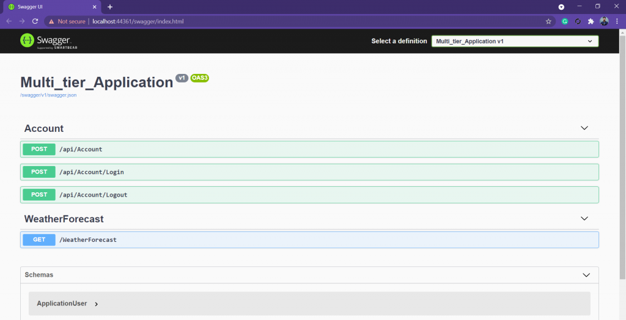Screen dimensions: 626x320
Task: Minimize the browser window
Action: pyautogui.click(x=580, y=6)
